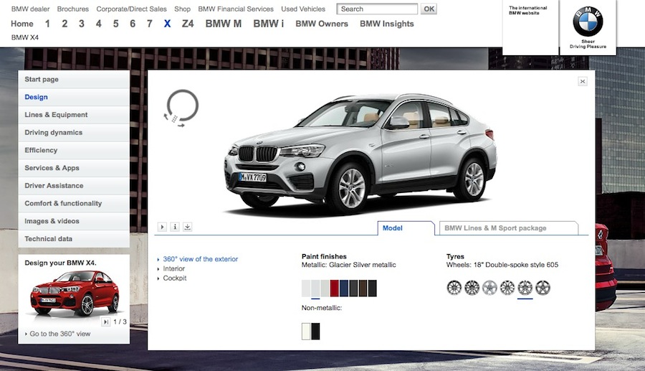
Task: Open the info icon below the car image
Action: point(175,227)
